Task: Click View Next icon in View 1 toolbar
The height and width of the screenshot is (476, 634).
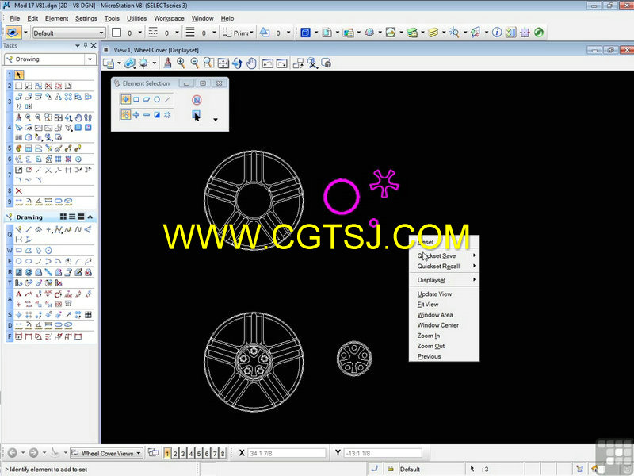Action: (282, 63)
